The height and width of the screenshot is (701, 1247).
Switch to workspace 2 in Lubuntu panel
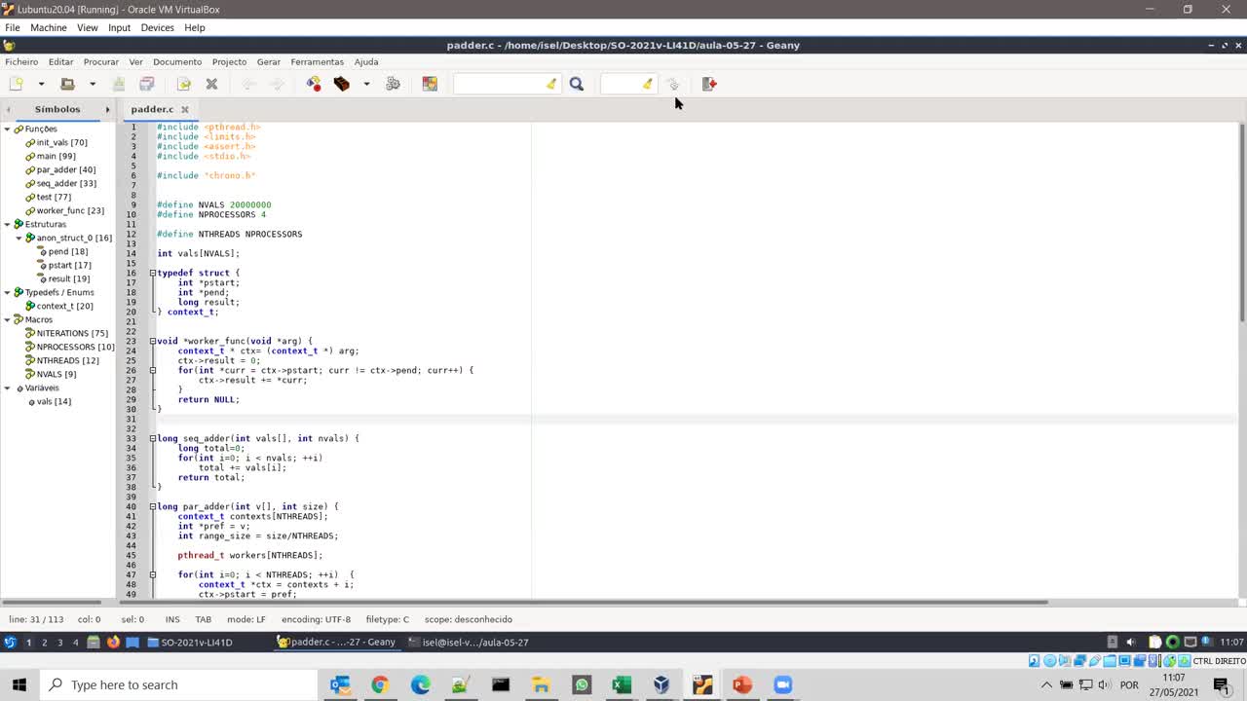point(44,642)
